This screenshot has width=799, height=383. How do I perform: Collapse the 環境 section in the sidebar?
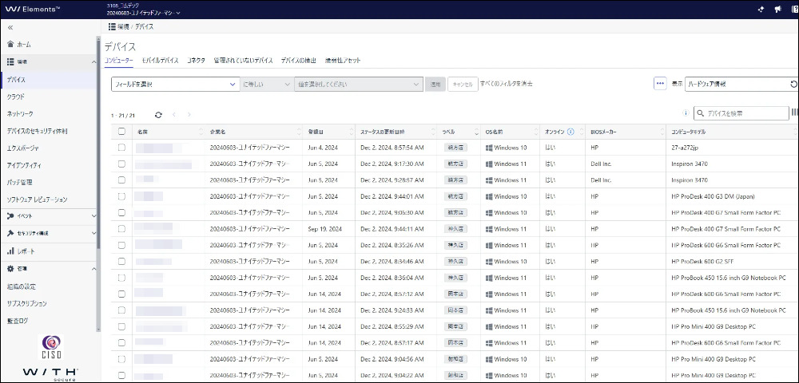click(93, 62)
